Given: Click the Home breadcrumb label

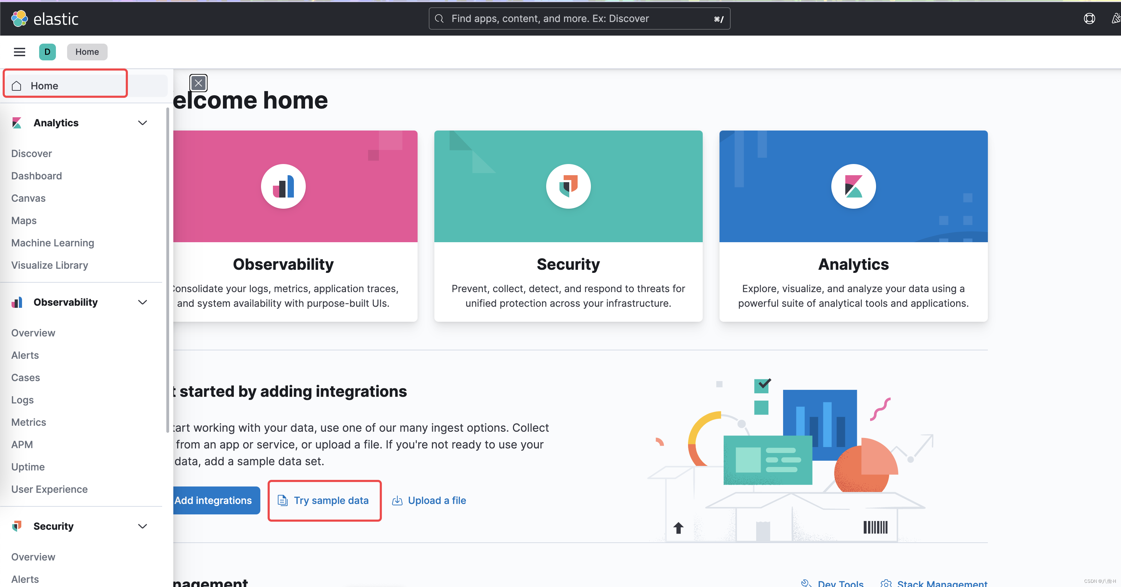Looking at the screenshot, I should 86,52.
